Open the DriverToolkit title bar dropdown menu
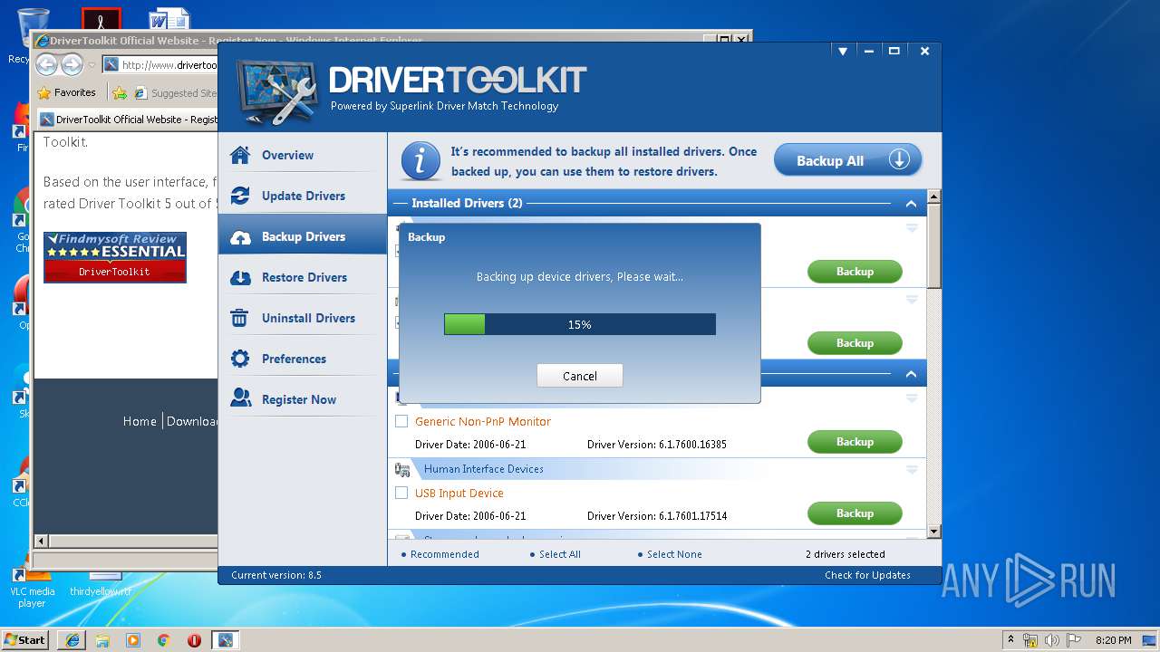Viewport: 1160px width, 652px height. click(842, 52)
